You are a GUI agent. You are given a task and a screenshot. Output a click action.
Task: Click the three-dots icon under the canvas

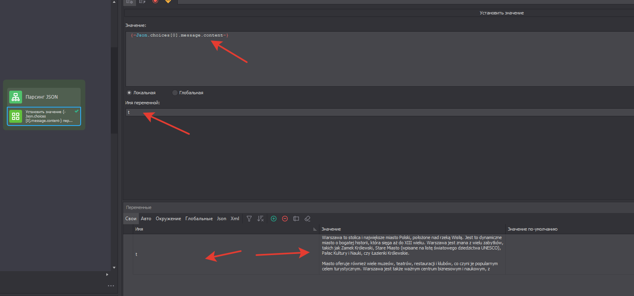pyautogui.click(x=111, y=286)
